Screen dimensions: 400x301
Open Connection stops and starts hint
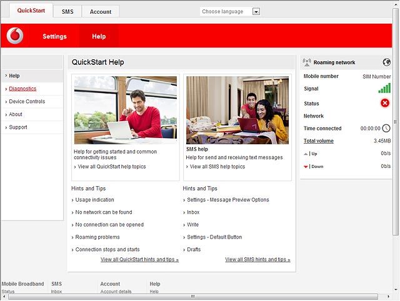tap(107, 249)
